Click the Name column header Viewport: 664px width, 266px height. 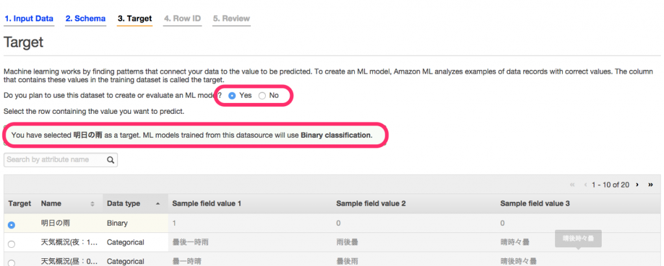[x=51, y=204]
